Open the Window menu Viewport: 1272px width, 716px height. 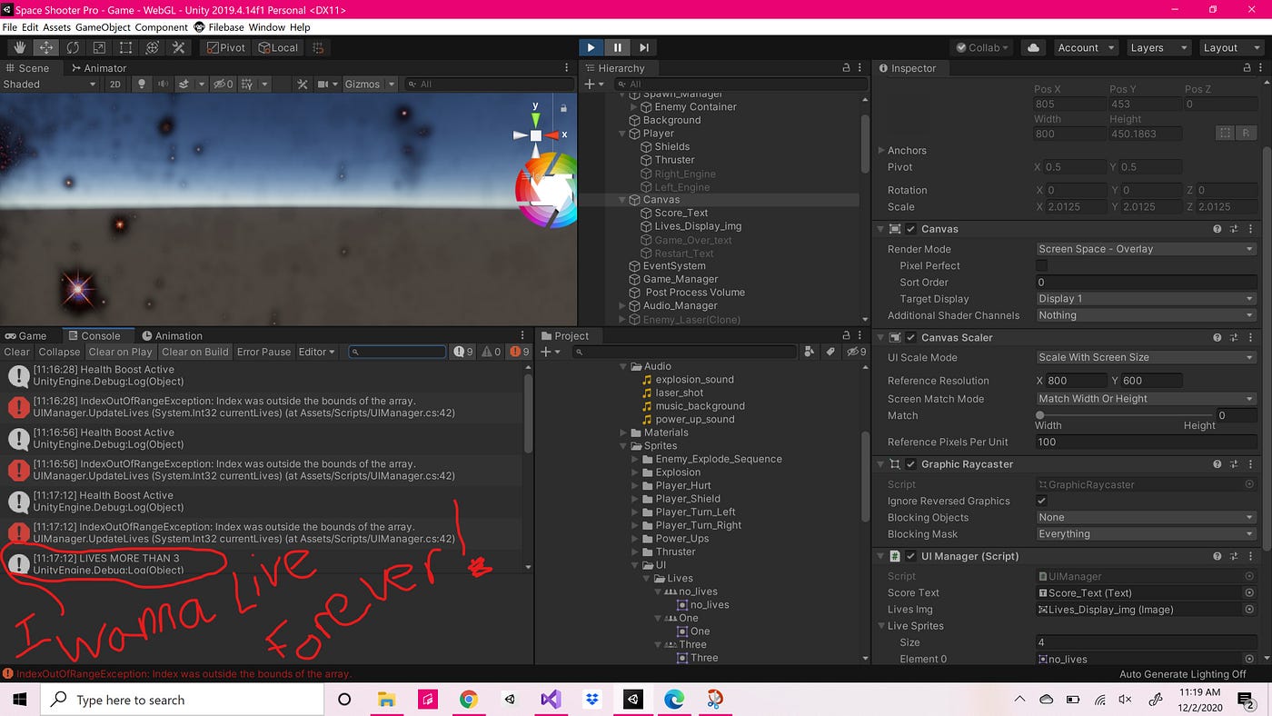click(267, 27)
